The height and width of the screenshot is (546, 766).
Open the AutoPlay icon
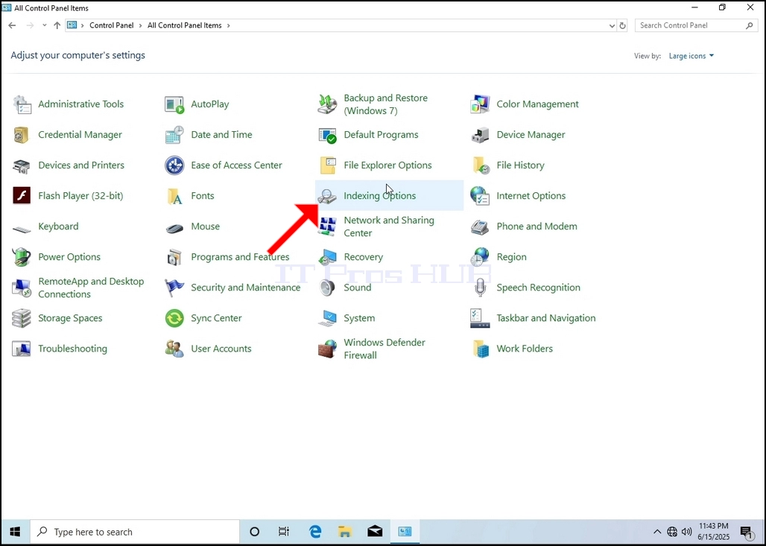(x=174, y=104)
